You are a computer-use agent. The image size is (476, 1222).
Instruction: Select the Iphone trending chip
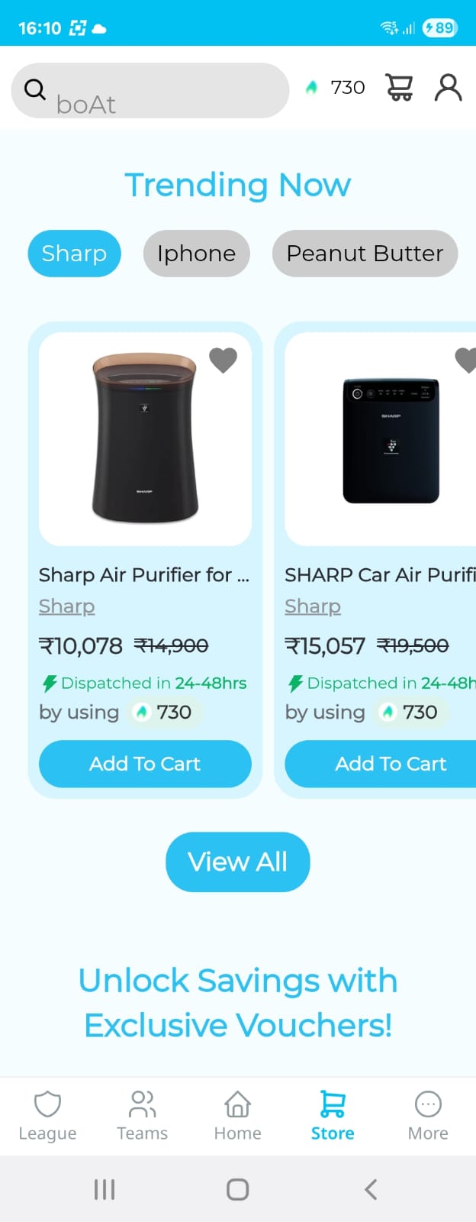[x=197, y=254]
